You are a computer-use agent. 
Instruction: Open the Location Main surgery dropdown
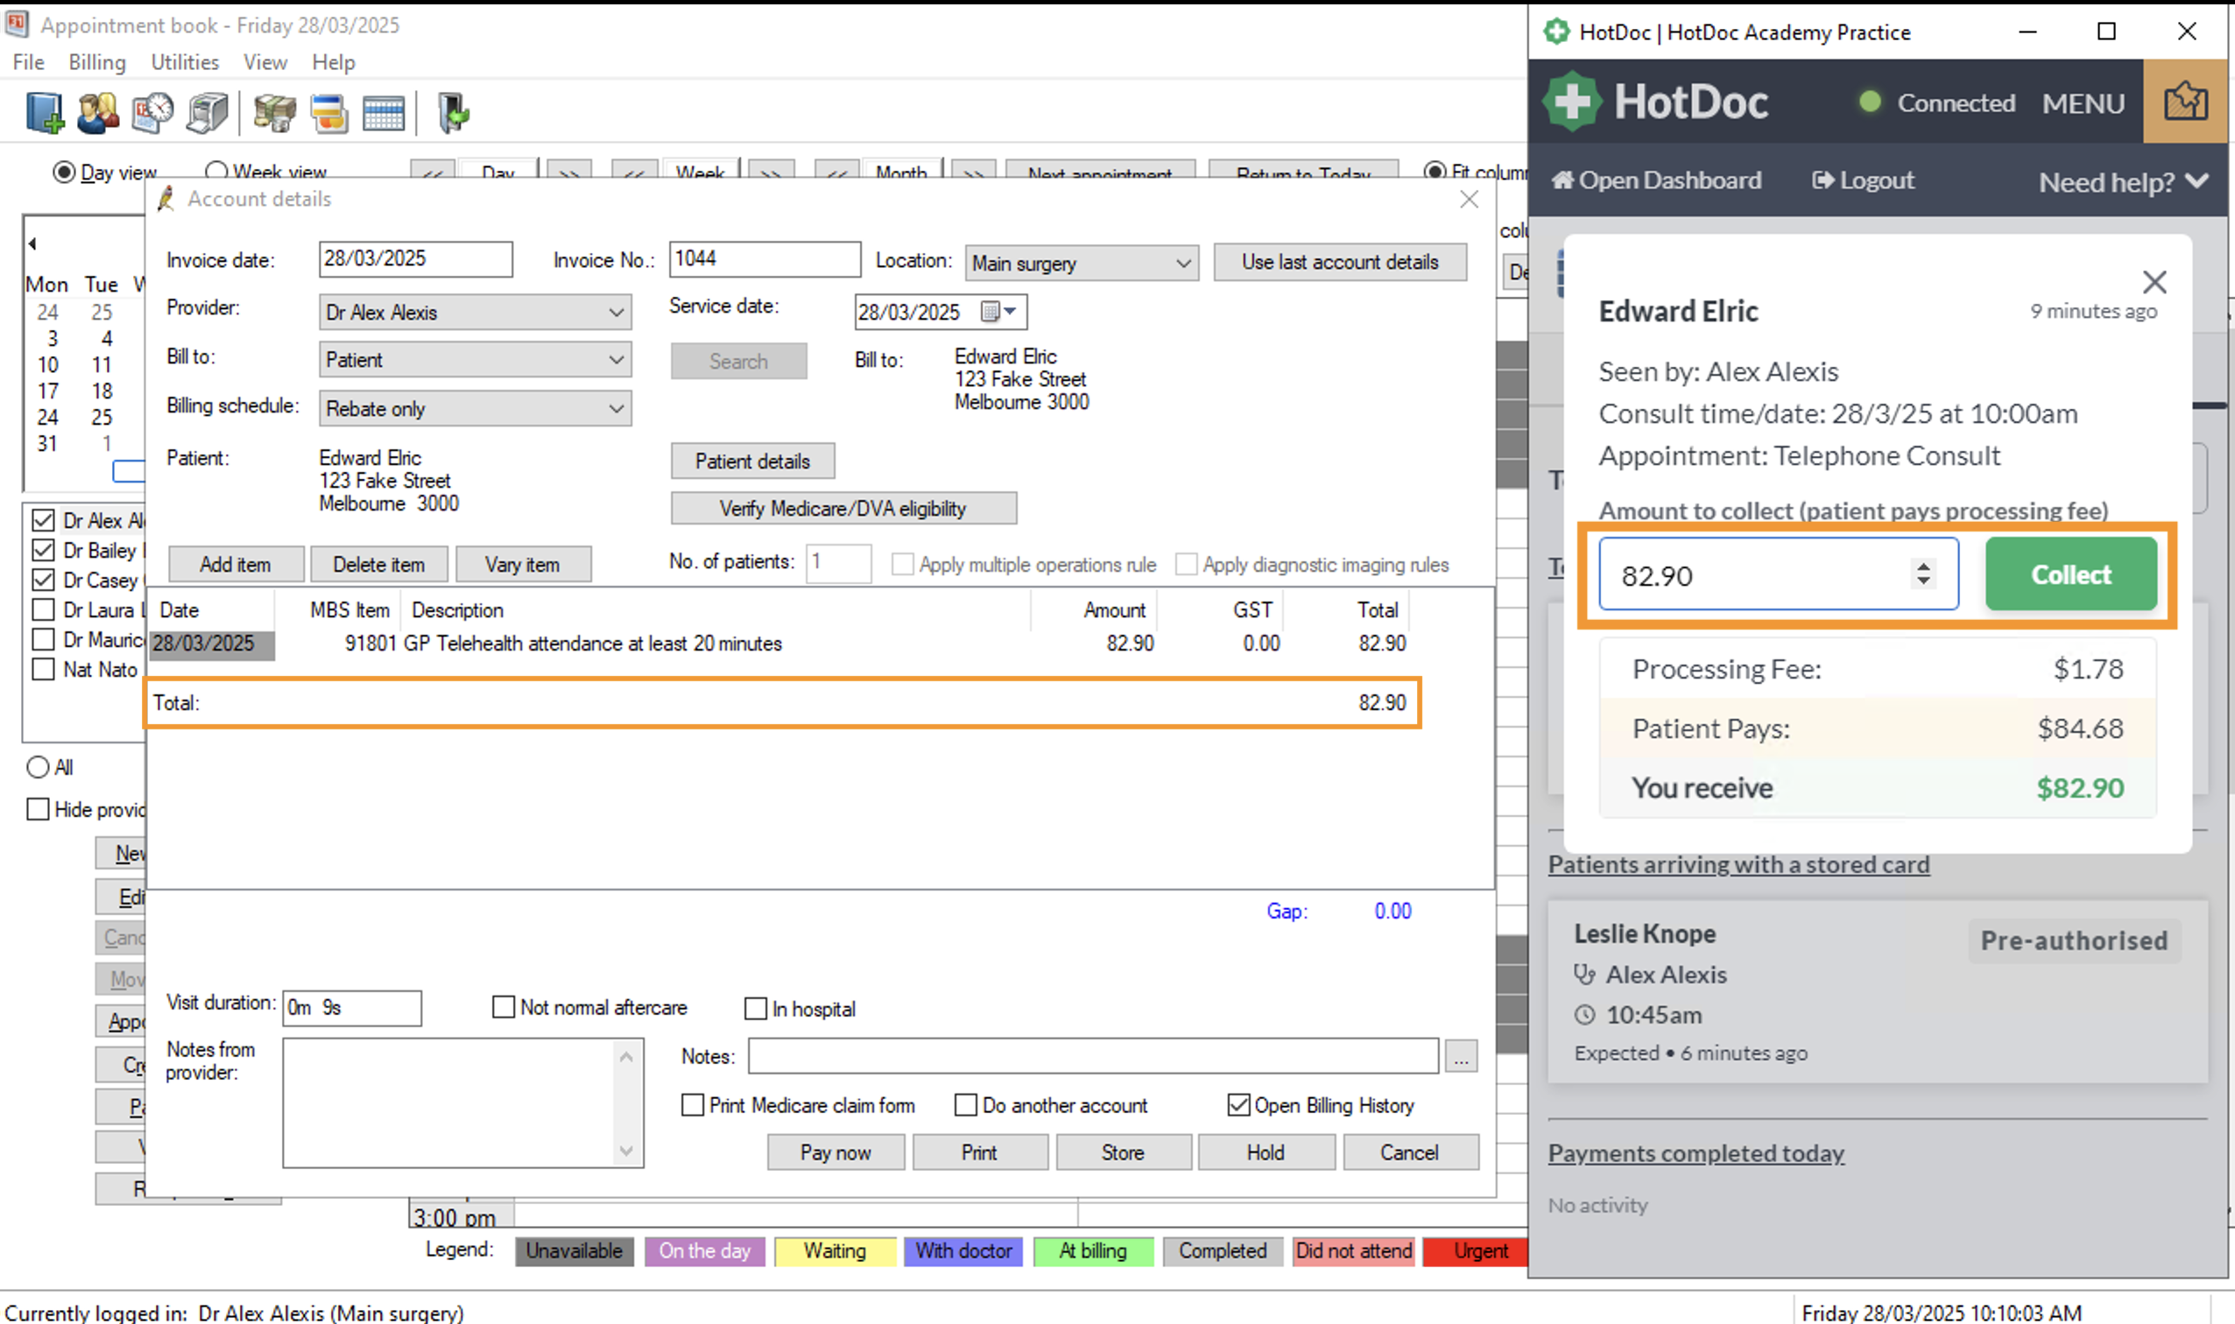click(x=1082, y=264)
